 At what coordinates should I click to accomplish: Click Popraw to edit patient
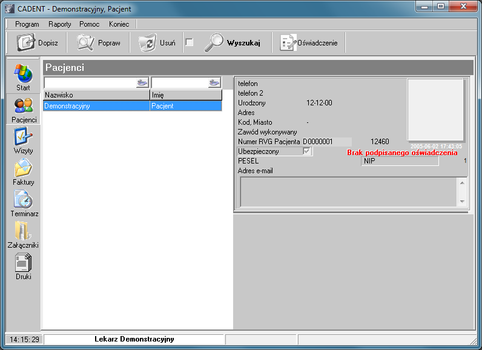99,43
